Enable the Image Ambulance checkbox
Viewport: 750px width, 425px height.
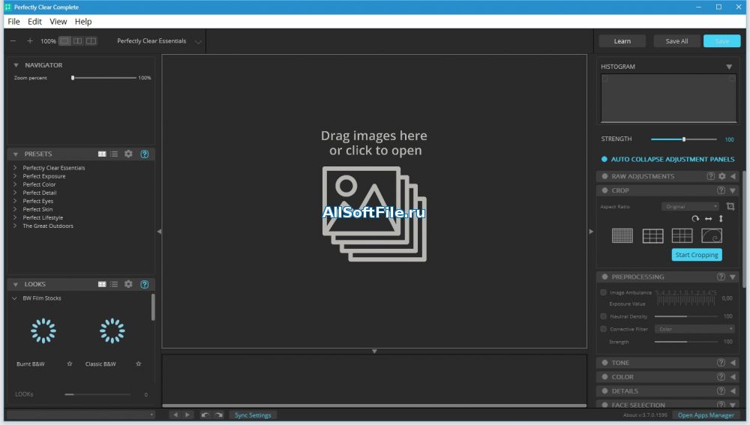pos(604,292)
